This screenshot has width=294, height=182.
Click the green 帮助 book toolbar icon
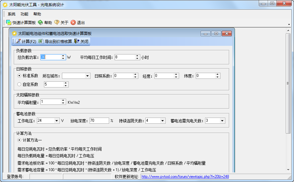pos(40,22)
